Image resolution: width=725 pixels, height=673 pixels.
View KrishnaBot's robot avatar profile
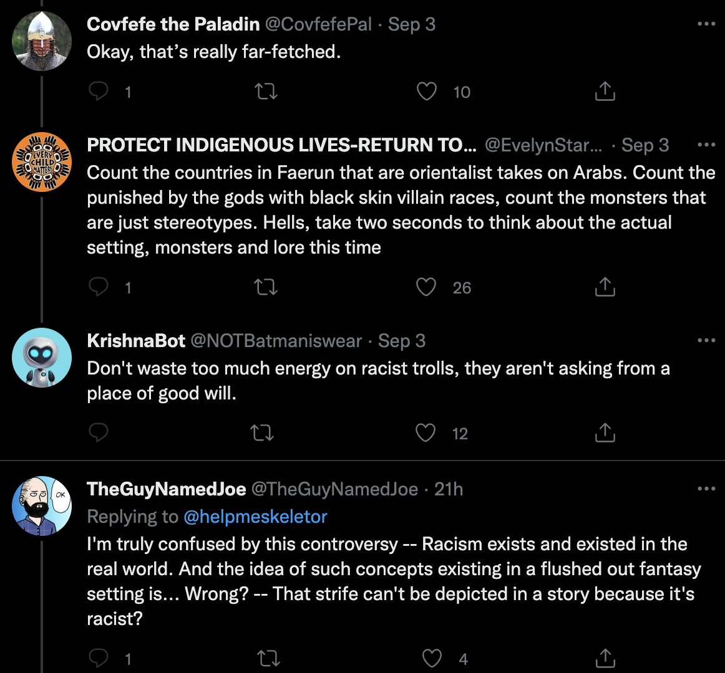pyautogui.click(x=42, y=358)
